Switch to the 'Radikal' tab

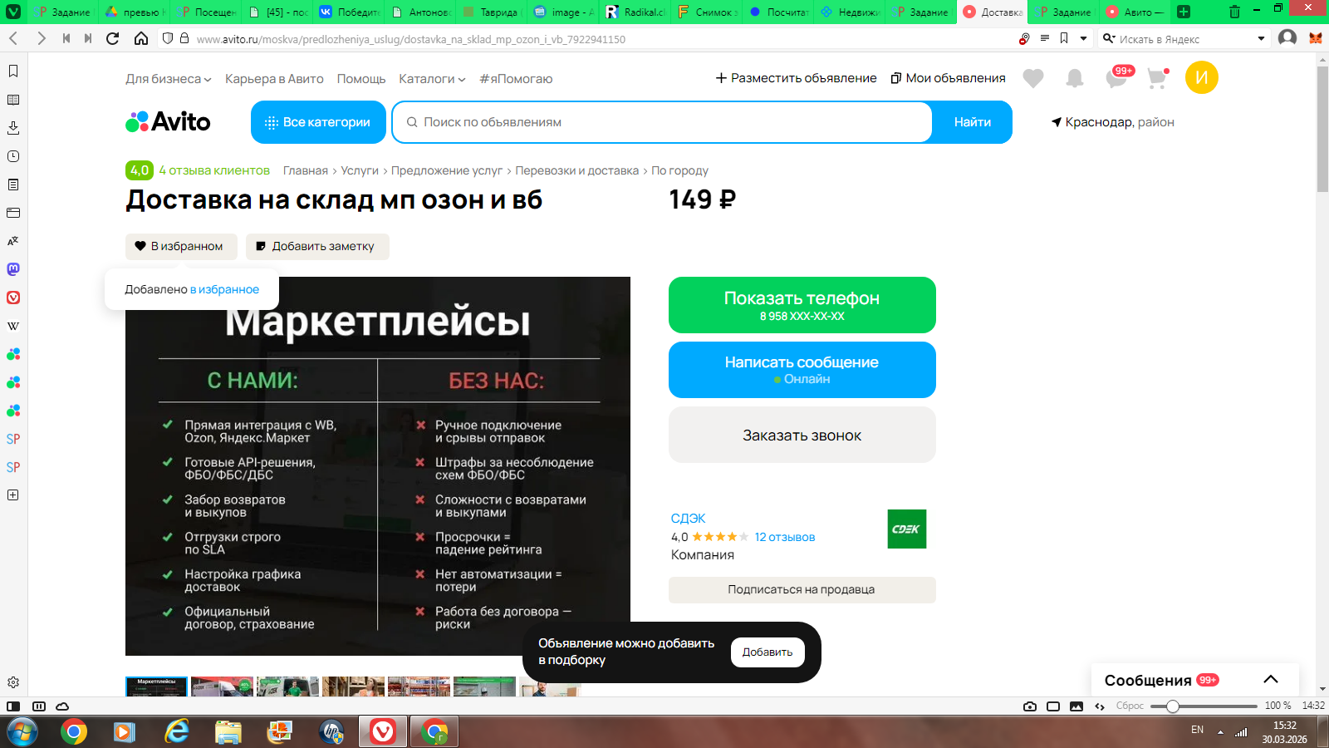click(635, 12)
